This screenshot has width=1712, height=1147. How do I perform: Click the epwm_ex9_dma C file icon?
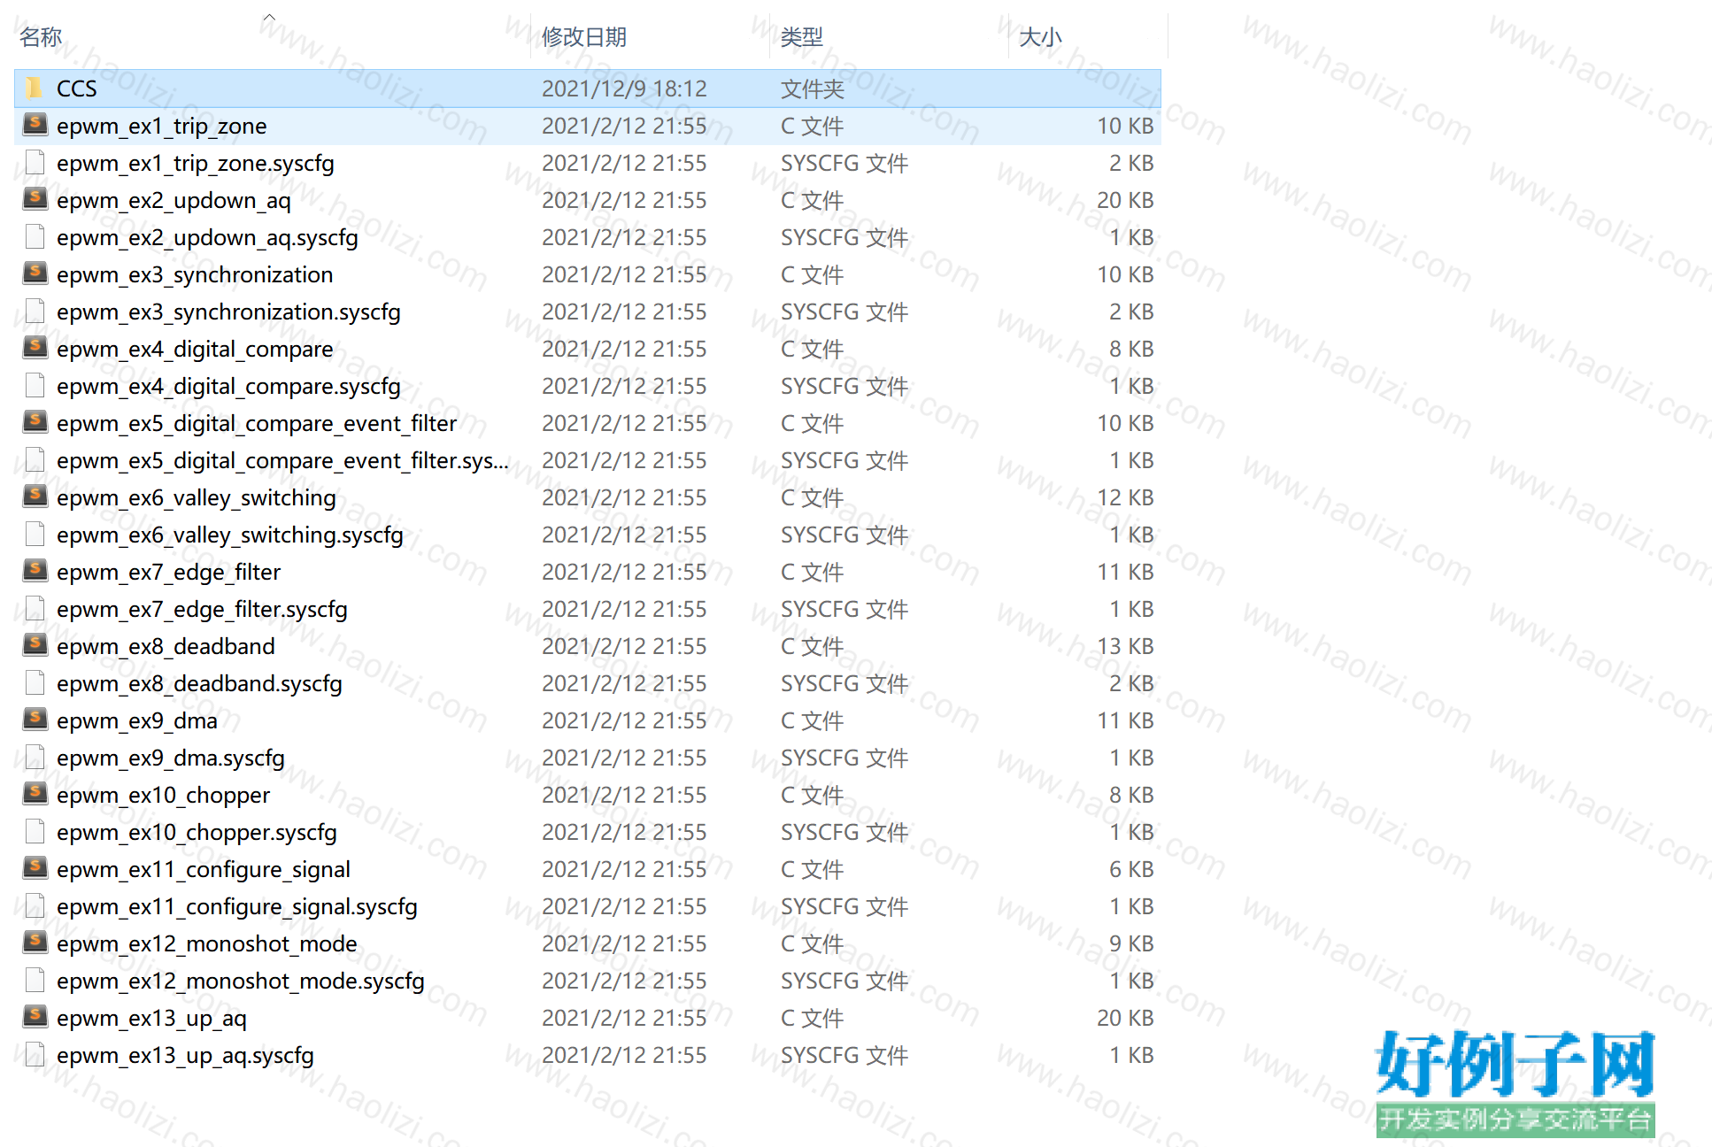click(35, 720)
